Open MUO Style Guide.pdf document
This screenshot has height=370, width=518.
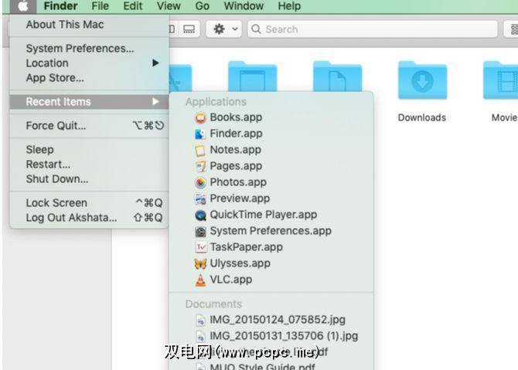271,366
